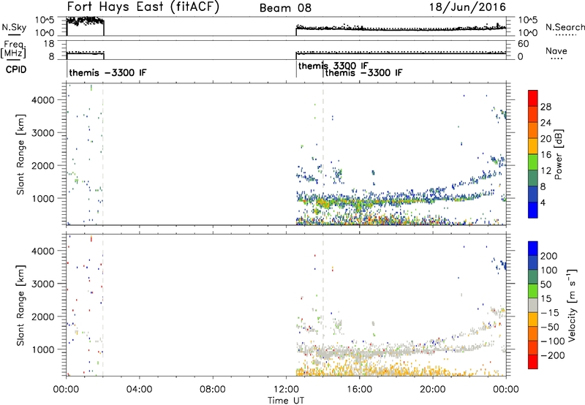
Task: Click the '16' tick on the Power colorbar
Action: 546,155
